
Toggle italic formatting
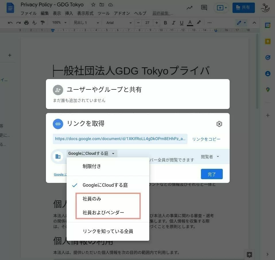(x=173, y=23)
